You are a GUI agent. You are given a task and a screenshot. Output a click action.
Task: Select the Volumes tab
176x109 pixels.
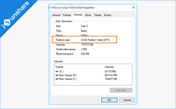78,15
